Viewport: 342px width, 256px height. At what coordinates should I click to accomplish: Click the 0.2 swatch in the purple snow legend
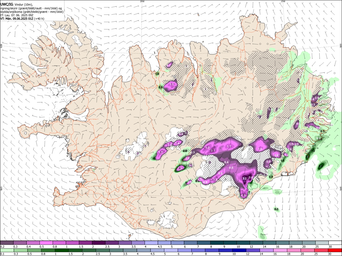(7, 243)
